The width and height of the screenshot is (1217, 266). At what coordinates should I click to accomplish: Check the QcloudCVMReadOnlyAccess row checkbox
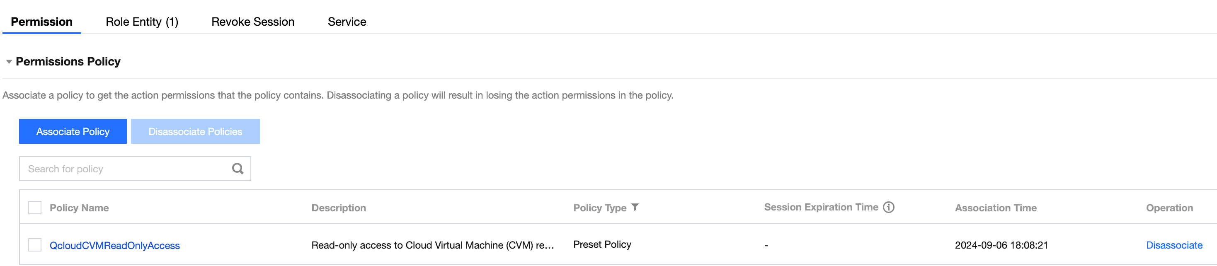coord(35,245)
